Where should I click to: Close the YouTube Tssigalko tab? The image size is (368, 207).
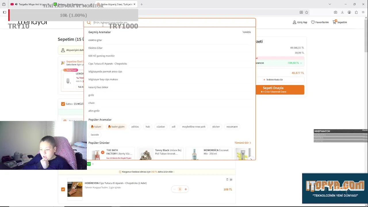[x=48, y=4]
